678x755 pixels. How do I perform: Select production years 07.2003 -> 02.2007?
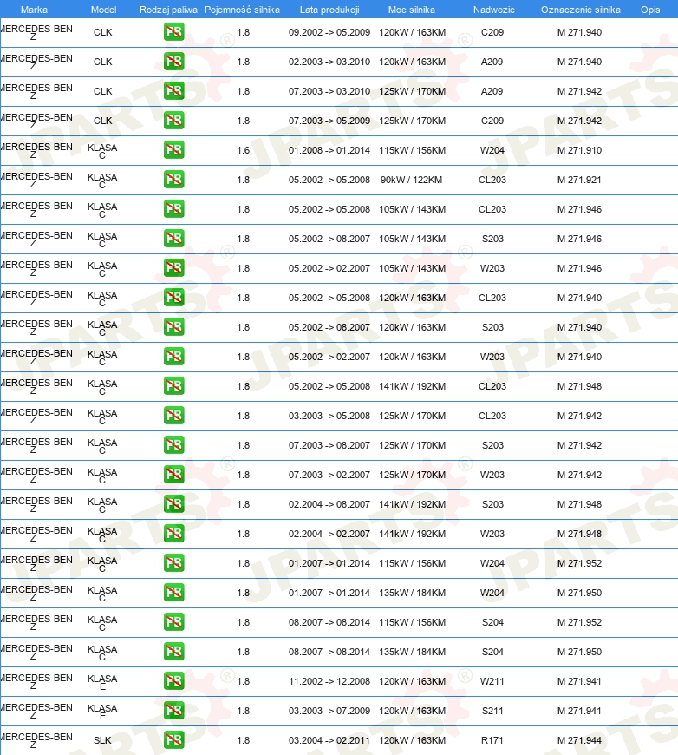(329, 475)
